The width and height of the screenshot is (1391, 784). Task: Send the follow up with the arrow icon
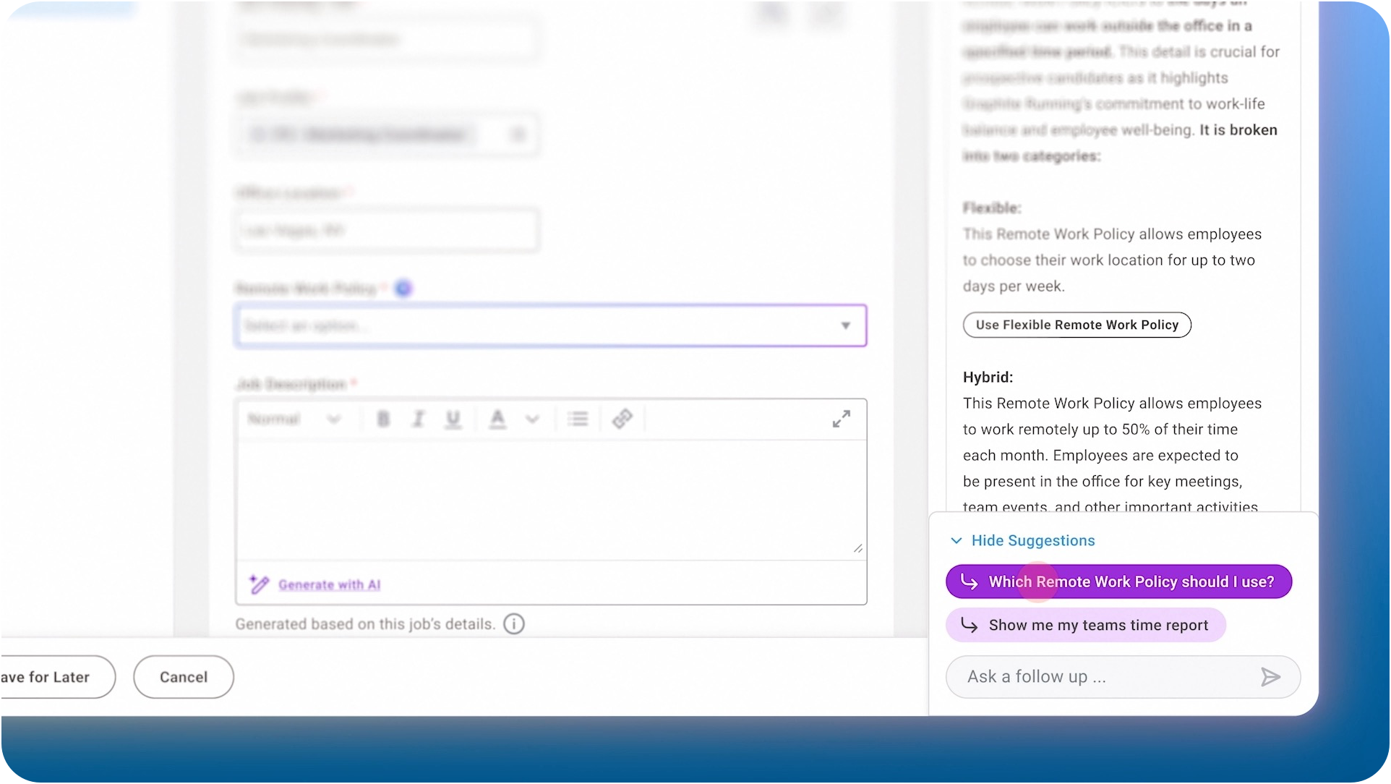click(x=1270, y=677)
